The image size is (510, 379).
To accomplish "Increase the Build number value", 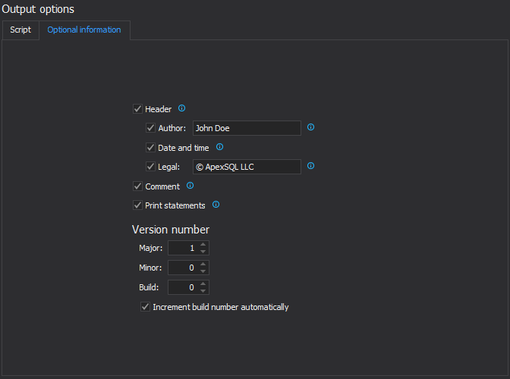I will 203,284.
